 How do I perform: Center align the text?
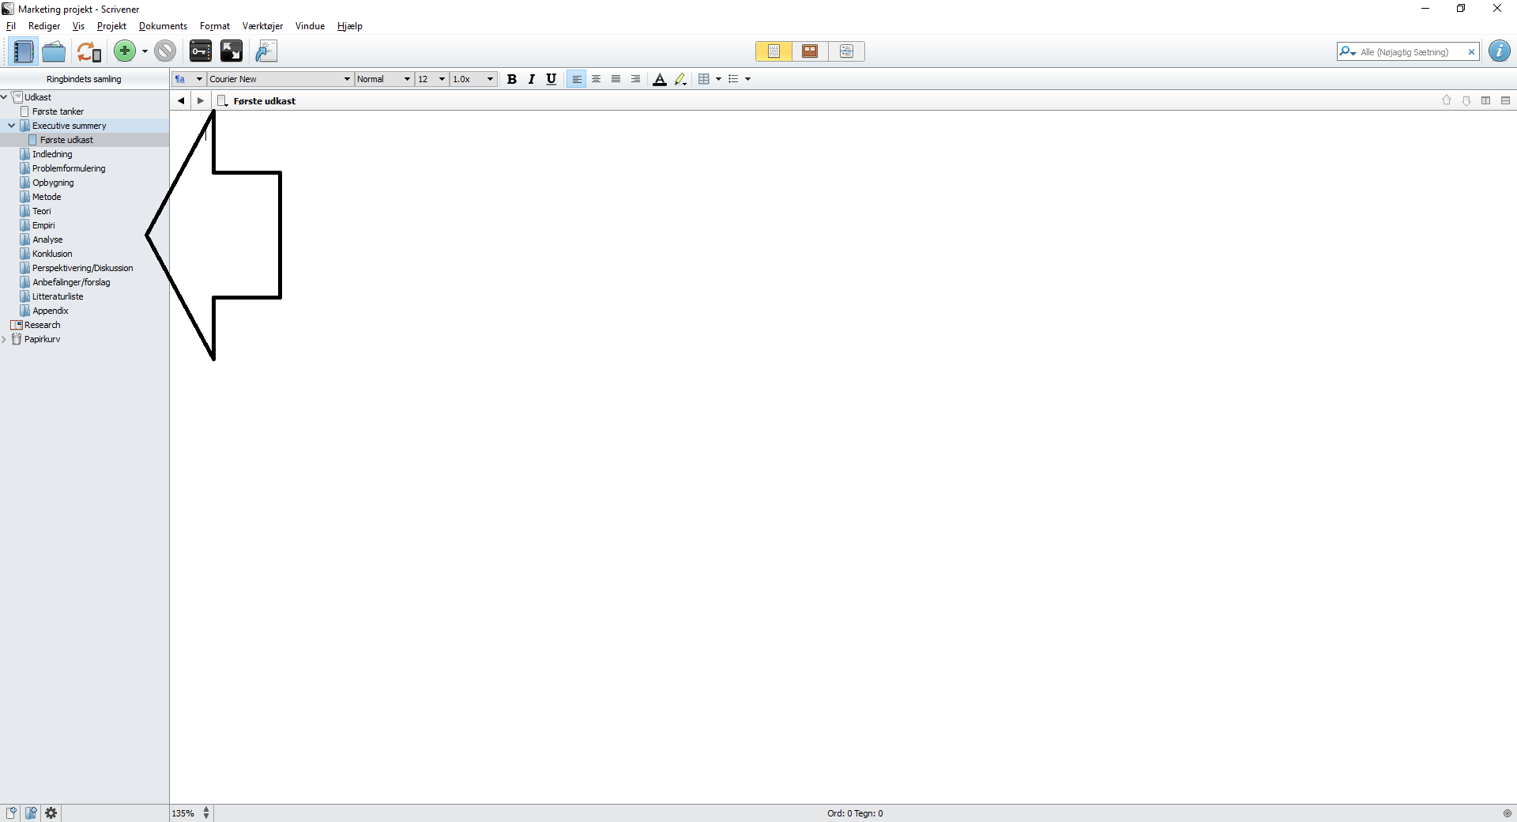(597, 79)
